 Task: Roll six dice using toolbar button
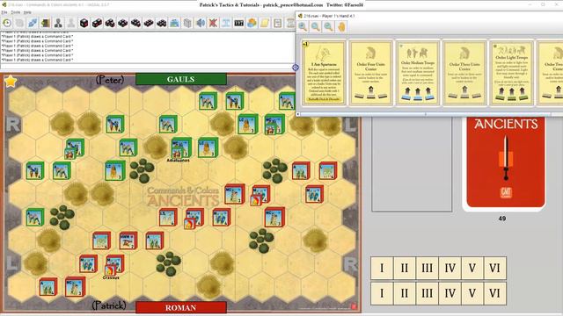(149, 23)
